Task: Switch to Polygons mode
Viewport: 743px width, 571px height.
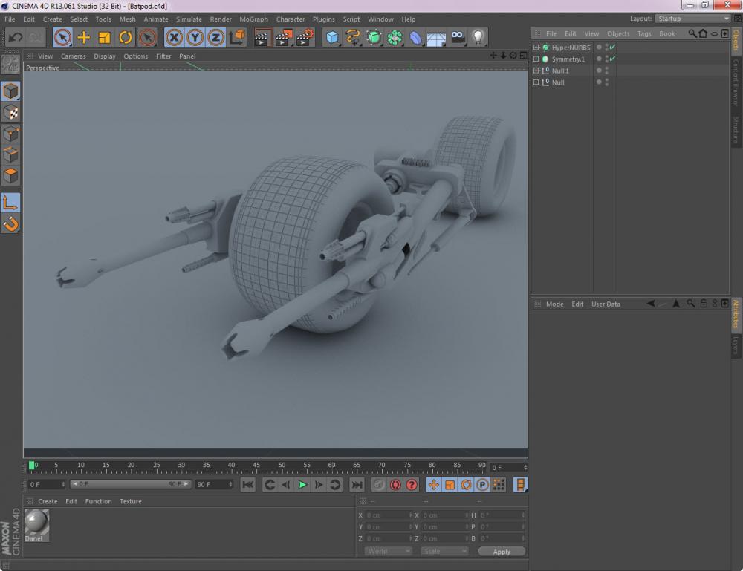Action: point(10,176)
